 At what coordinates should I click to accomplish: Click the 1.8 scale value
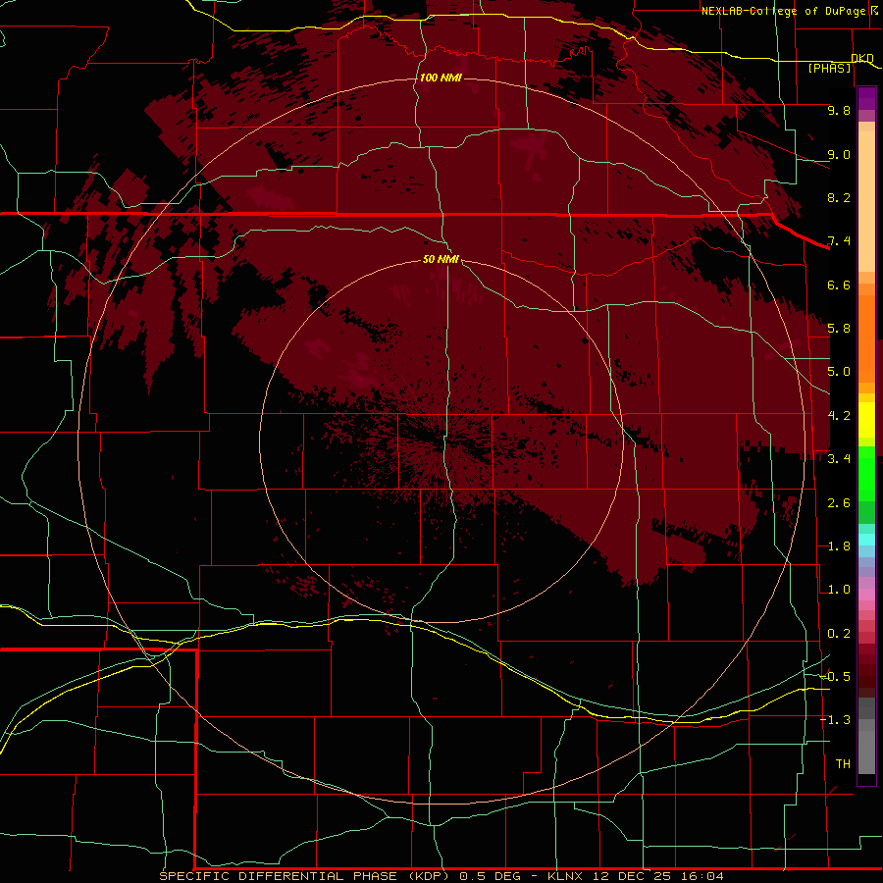pyautogui.click(x=839, y=546)
